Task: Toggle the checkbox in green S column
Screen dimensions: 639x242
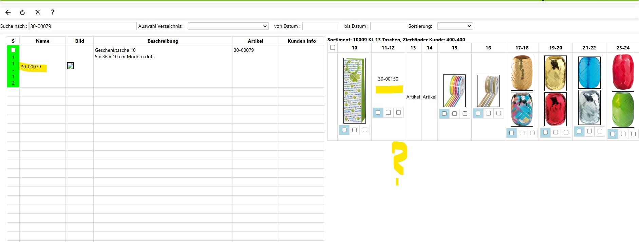Action: pyautogui.click(x=13, y=50)
